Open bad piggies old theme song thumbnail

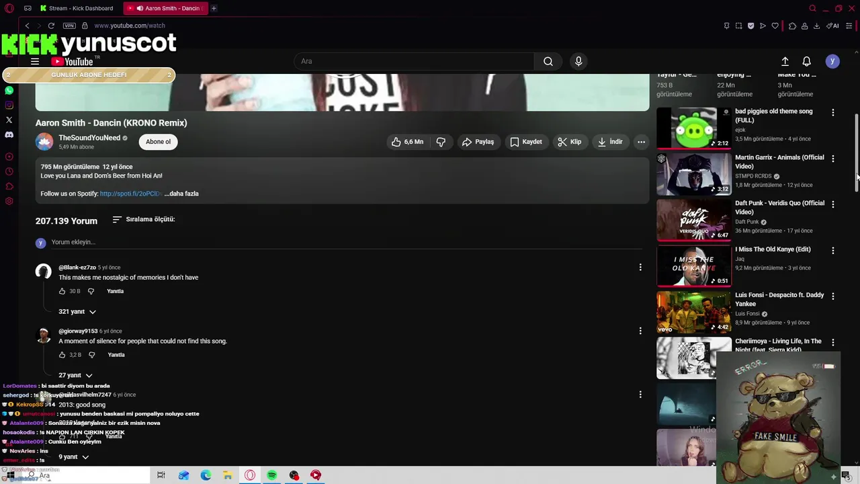[x=693, y=128]
